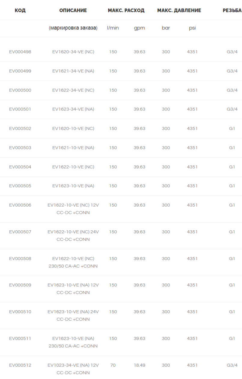Click the МАКС. ДАВЛЕНИЕ header

click(179, 11)
